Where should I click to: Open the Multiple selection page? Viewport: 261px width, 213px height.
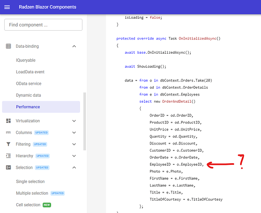pyautogui.click(x=32, y=193)
